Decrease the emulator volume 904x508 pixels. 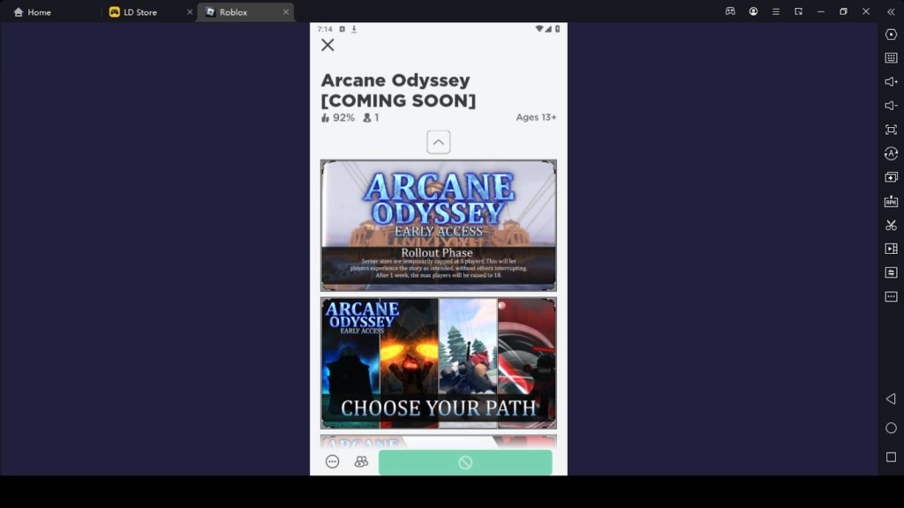(x=891, y=107)
